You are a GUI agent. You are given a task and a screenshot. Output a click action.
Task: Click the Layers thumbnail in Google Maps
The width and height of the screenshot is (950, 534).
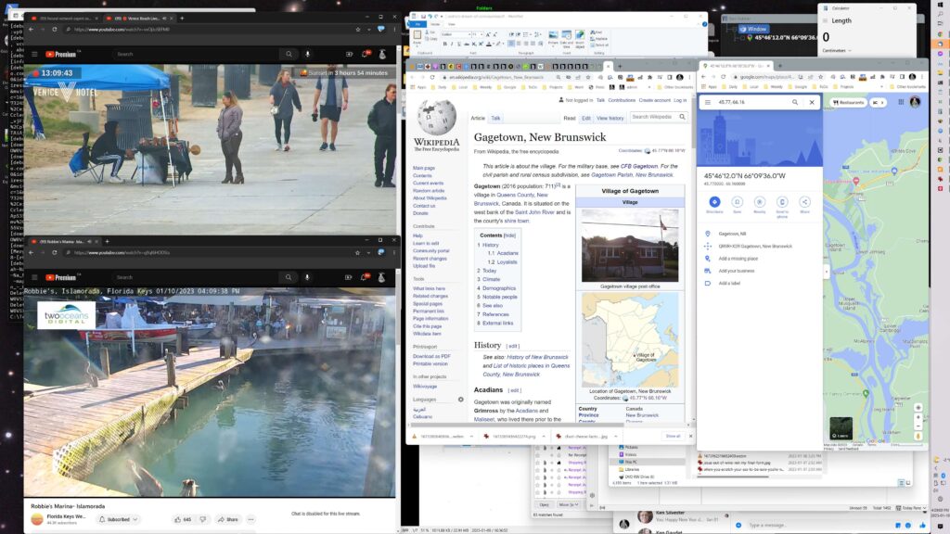(x=841, y=427)
